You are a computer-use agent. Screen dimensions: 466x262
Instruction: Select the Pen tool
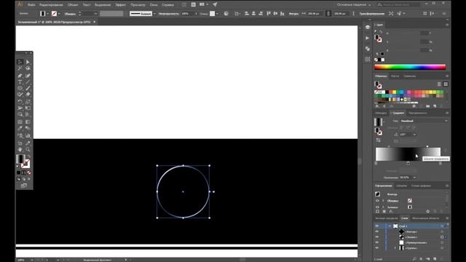tap(20, 76)
